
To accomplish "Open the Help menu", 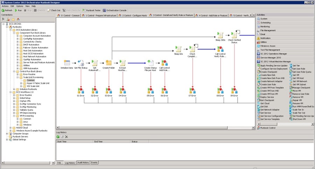I will (x=34, y=6).
